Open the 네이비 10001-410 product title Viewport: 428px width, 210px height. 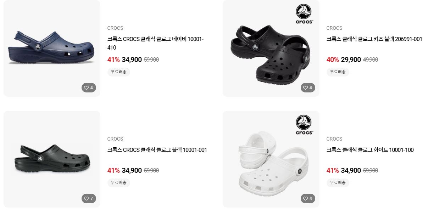(x=155, y=43)
